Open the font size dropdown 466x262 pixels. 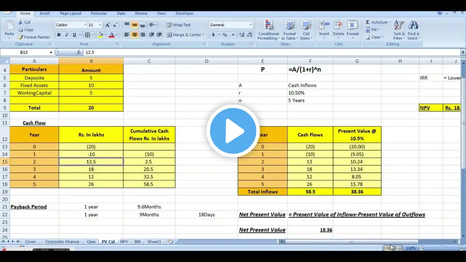100,25
